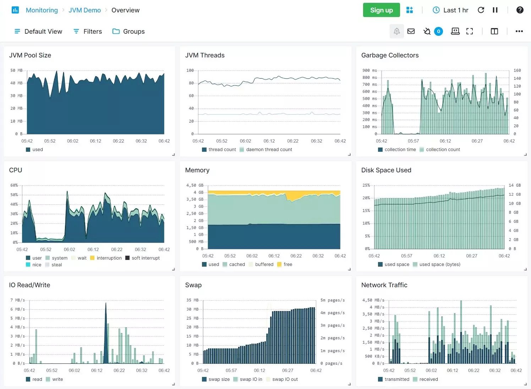Image resolution: width=531 pixels, height=389 pixels.
Task: Toggle the received traffic series
Action: tap(425, 379)
